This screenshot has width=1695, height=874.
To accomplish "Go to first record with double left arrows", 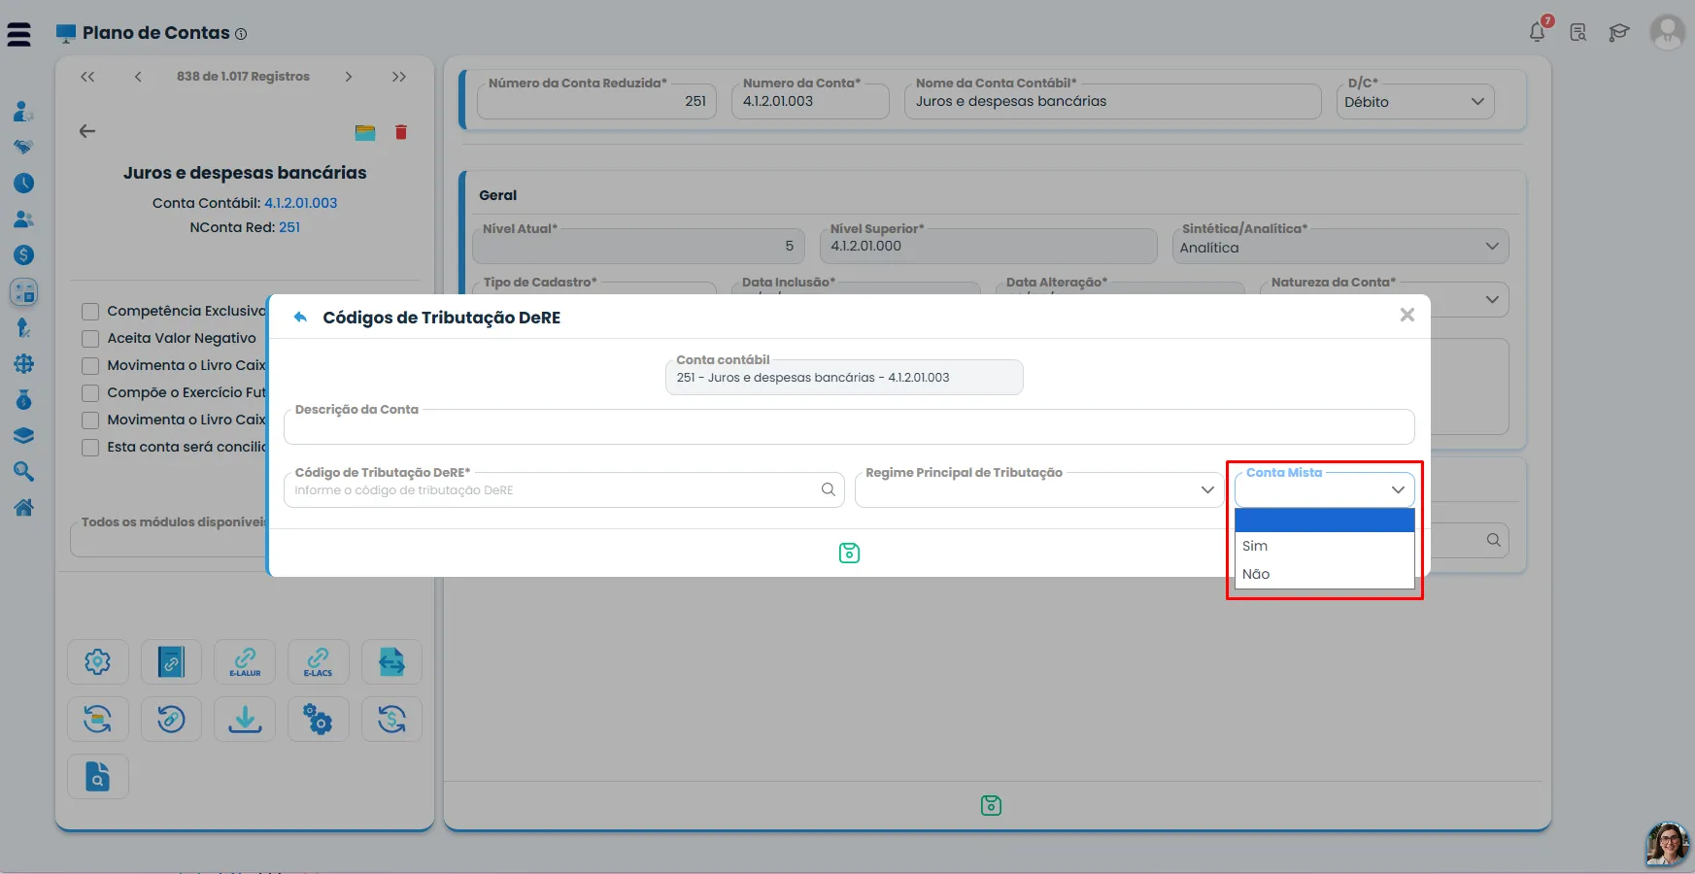I will [87, 77].
